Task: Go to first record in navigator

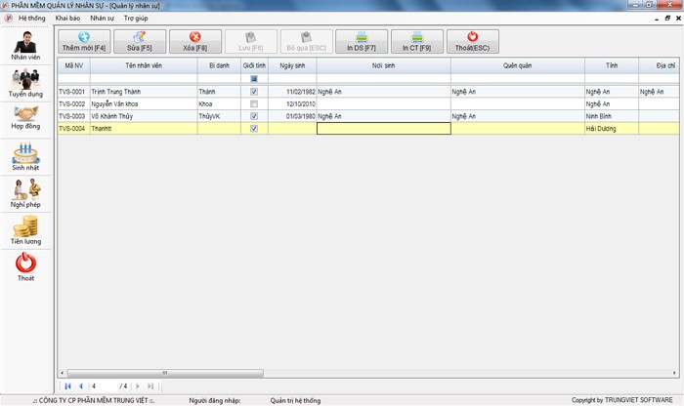Action: coord(67,386)
